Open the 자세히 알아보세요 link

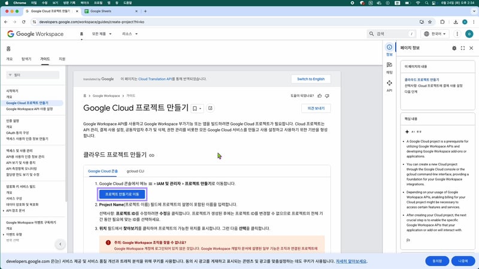point(351,261)
